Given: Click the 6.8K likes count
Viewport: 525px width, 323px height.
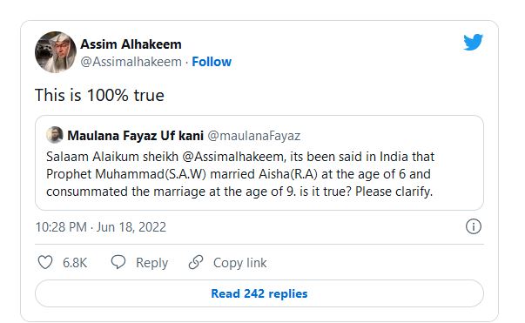Looking at the screenshot, I should point(75,263).
